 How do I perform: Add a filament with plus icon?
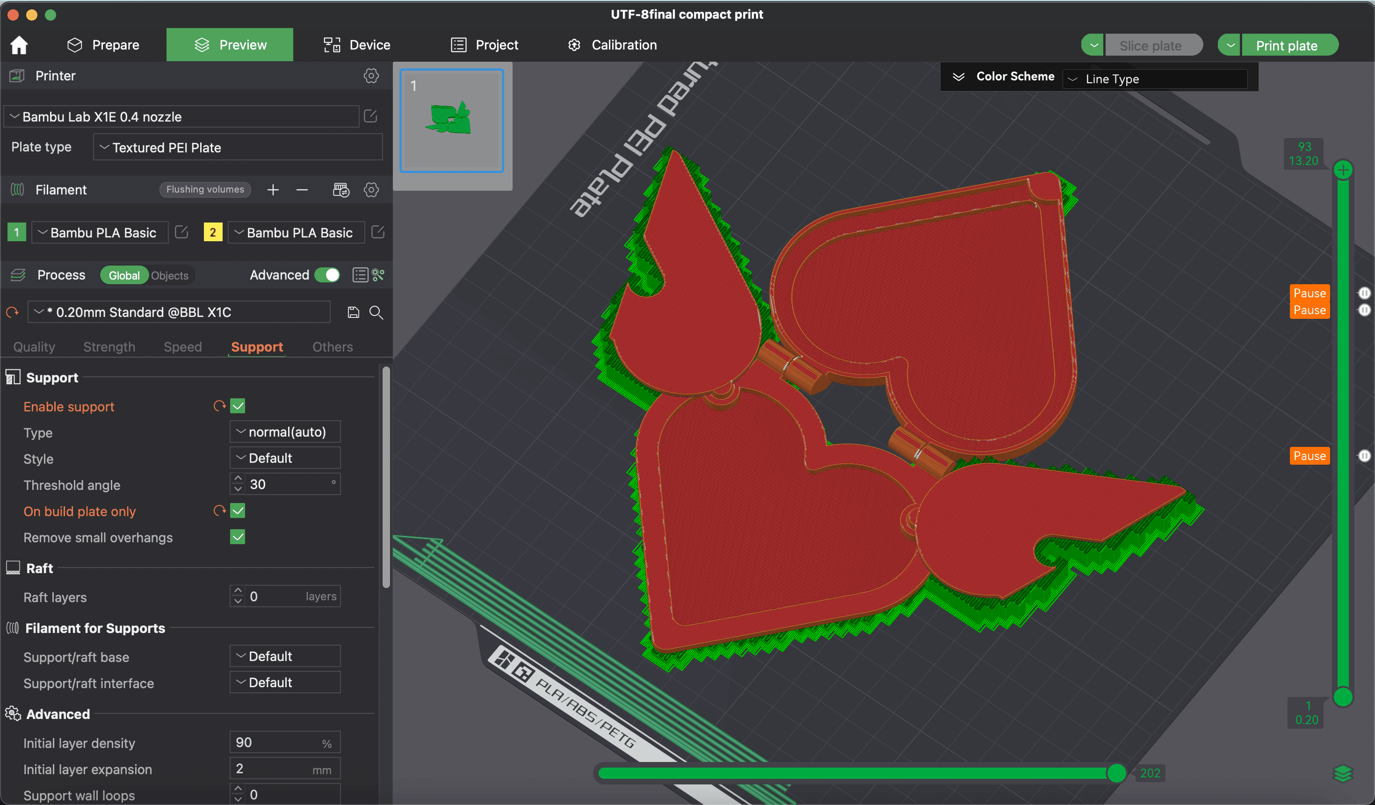273,190
